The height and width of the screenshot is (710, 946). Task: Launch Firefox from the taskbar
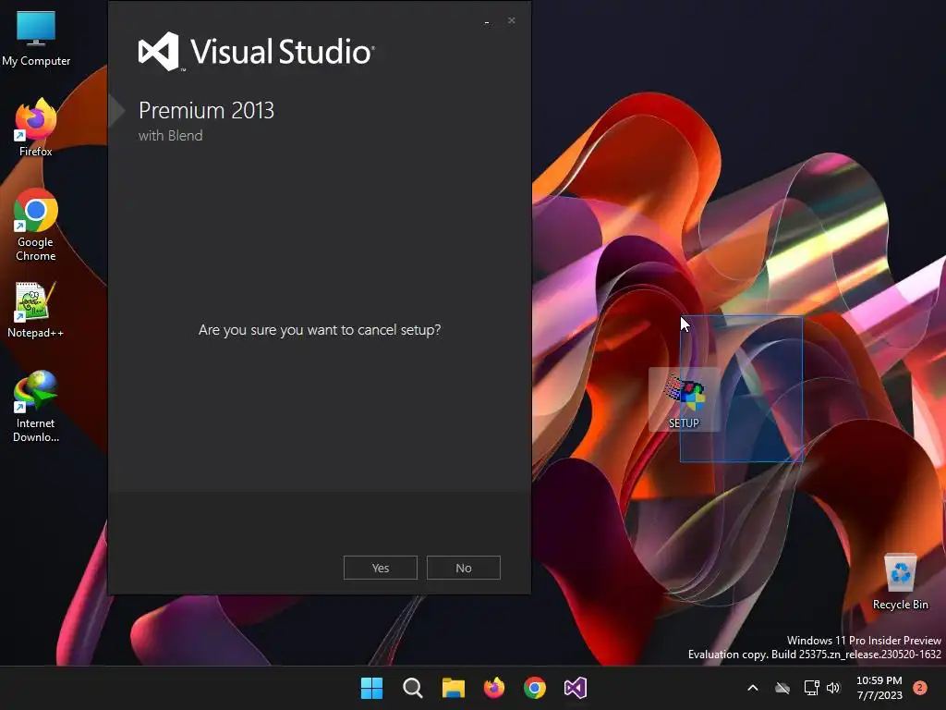pos(494,688)
